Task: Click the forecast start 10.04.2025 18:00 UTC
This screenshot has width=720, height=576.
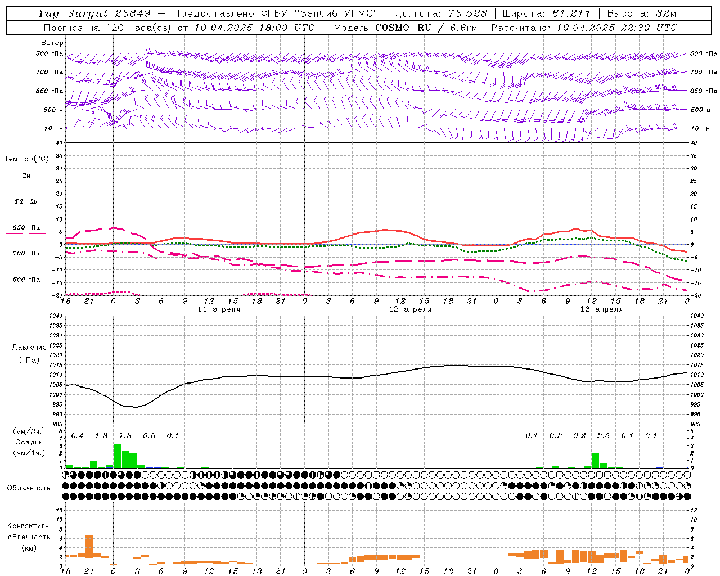Action: click(254, 28)
